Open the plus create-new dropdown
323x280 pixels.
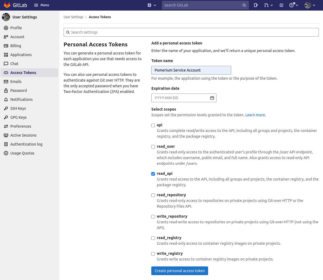coord(152,5)
